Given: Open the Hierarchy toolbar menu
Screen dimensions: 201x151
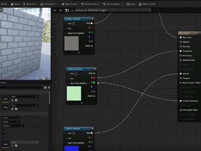Looking at the screenshot, I should [x=30, y=4].
